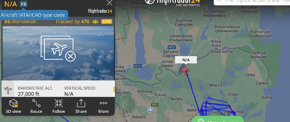Screen dimensions: 290x122
Task: Open the More options menu
Action: 103,106
